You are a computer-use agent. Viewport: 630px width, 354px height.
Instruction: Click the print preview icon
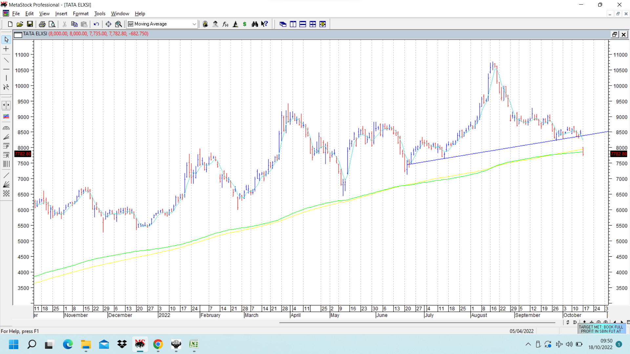point(52,24)
